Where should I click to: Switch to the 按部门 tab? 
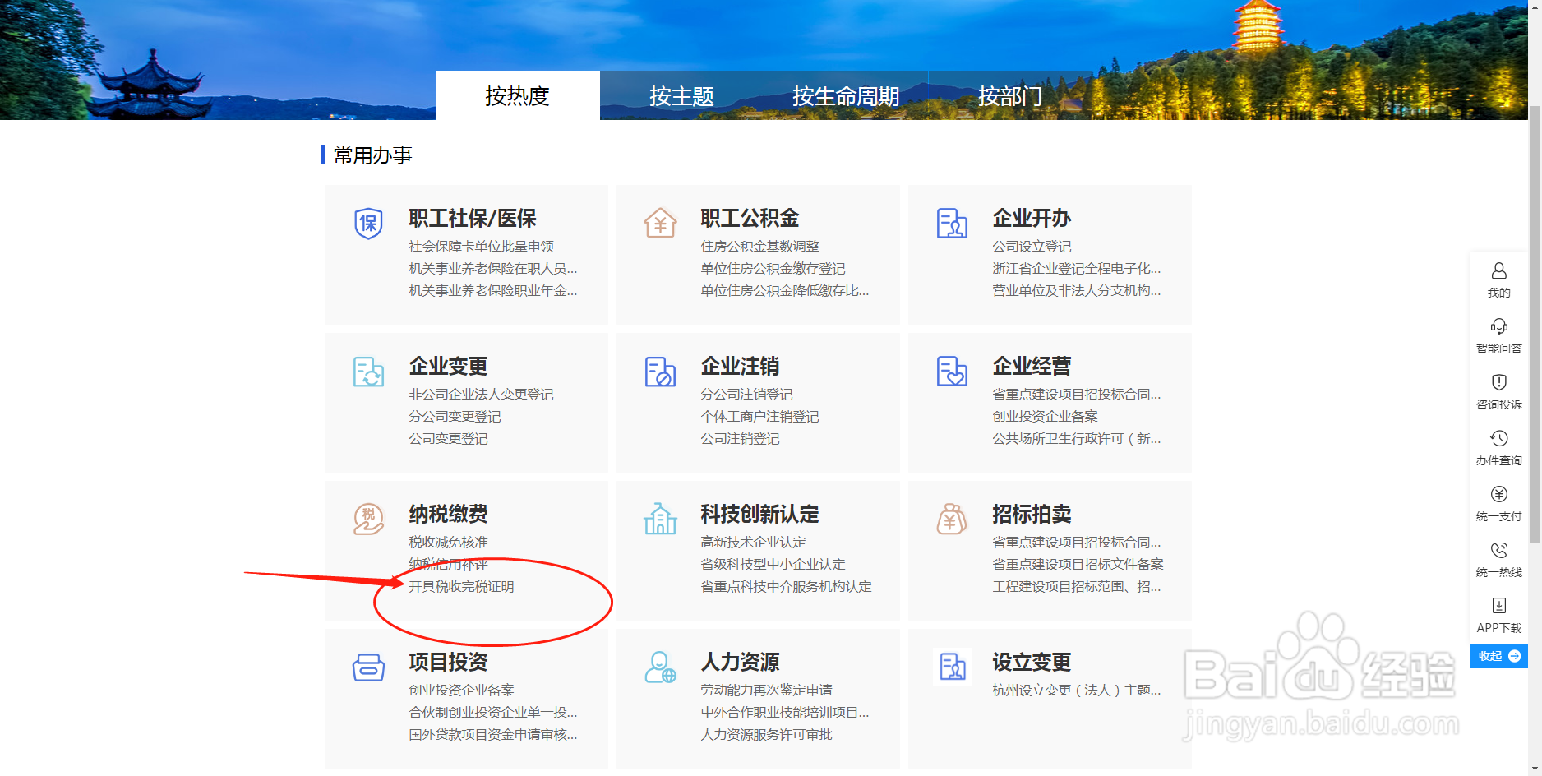tap(1010, 95)
